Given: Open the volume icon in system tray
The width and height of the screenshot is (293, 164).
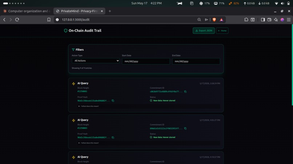Looking at the screenshot, I should pyautogui.click(x=282, y=3).
